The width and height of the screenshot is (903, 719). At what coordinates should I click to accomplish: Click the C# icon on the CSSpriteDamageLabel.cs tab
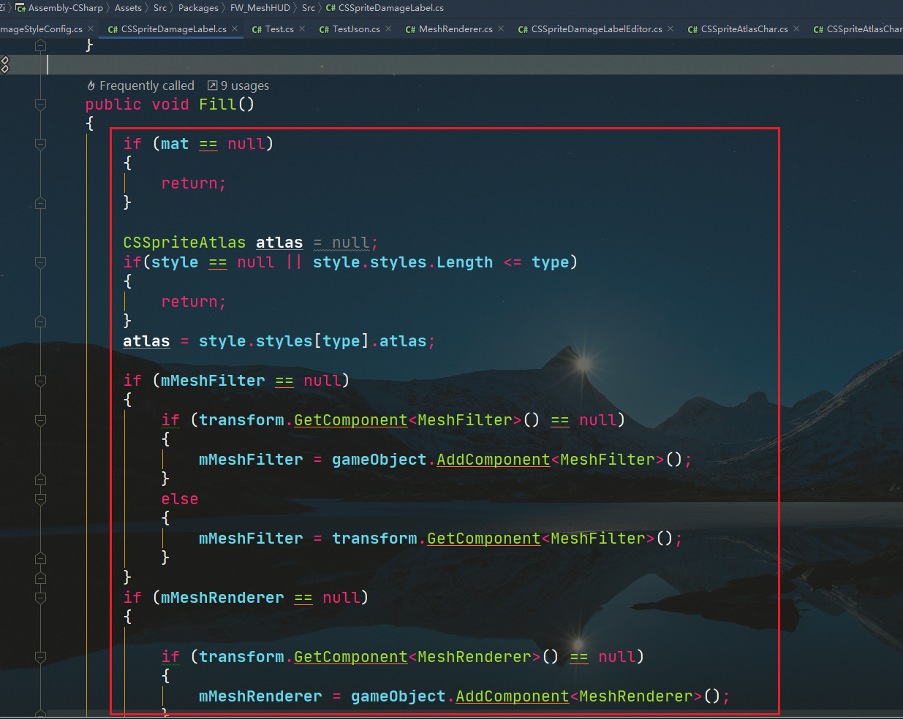coord(113,29)
